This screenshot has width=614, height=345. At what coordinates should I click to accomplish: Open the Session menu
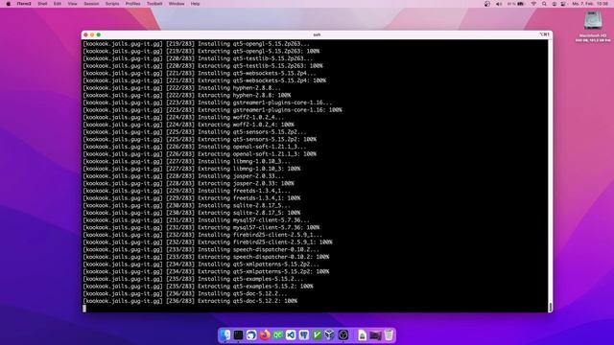coord(91,4)
